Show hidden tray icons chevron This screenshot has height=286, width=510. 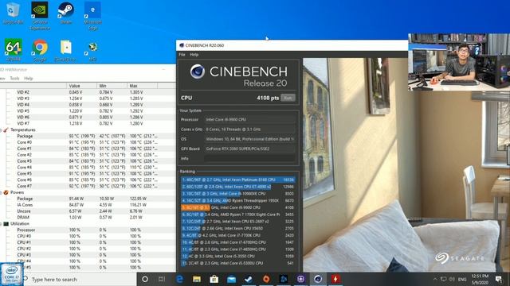(x=435, y=279)
